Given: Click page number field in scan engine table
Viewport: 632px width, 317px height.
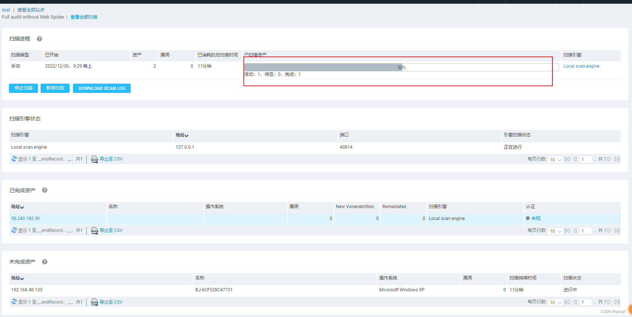Looking at the screenshot, I should (585, 159).
